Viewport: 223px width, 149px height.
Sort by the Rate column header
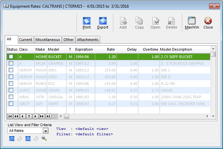click(106, 49)
